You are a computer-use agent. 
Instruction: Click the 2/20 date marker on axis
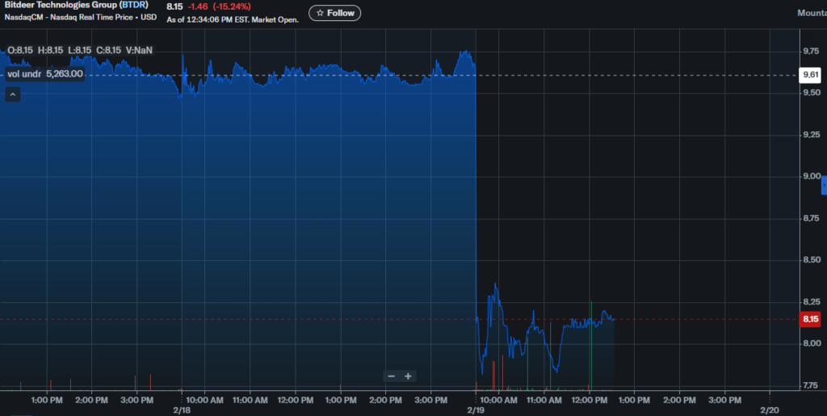click(x=770, y=410)
